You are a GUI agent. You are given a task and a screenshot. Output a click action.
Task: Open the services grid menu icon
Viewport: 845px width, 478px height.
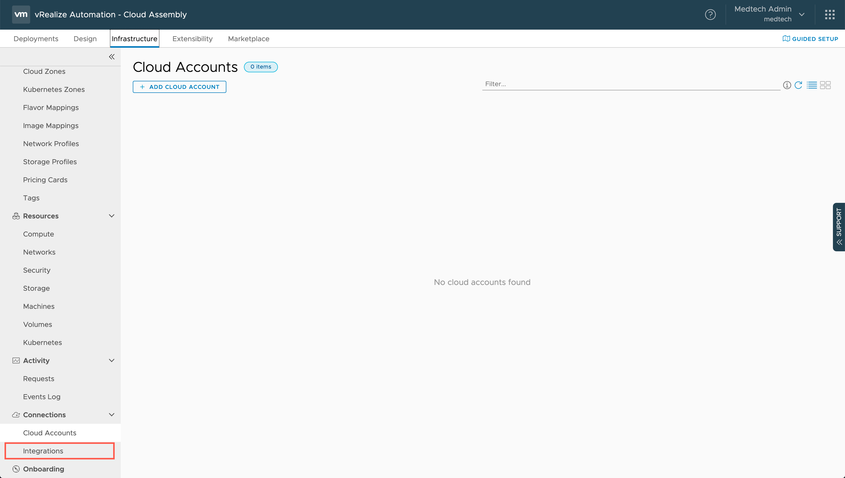click(x=830, y=15)
